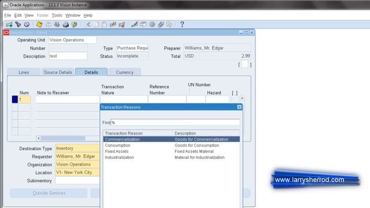Click the Hazard field on line 1
This screenshot has width=370, height=208.
tap(217, 99)
